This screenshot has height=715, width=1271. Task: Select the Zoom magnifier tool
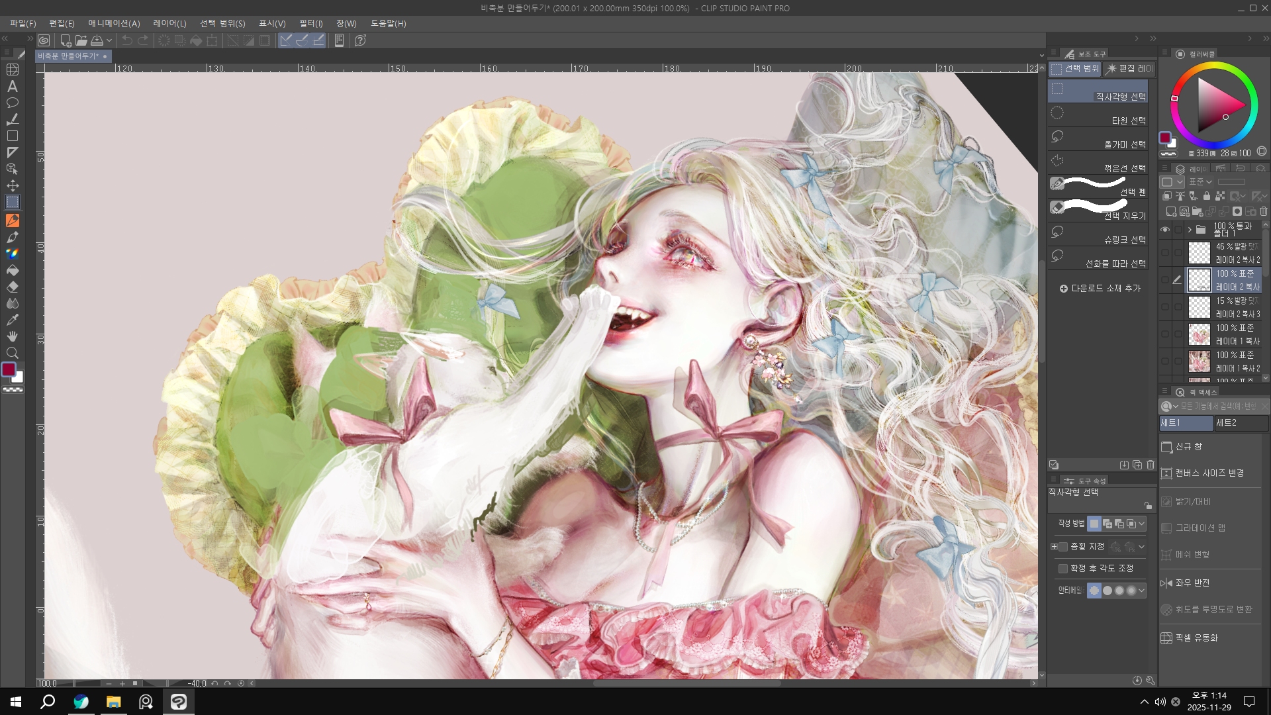point(13,353)
